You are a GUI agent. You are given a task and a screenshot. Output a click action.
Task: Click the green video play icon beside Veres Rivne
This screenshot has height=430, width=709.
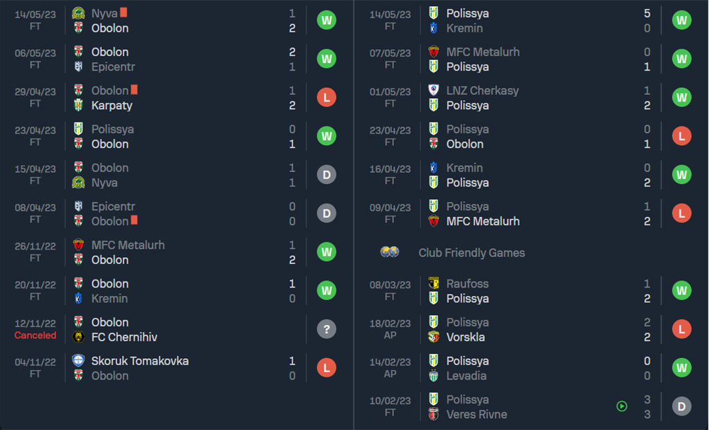[622, 406]
